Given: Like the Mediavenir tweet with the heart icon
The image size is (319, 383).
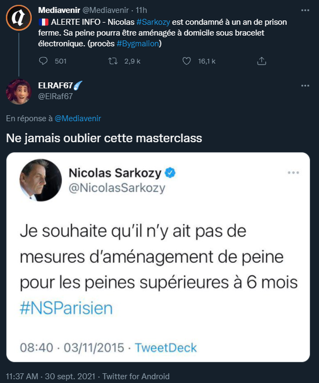Looking at the screenshot, I should click(x=187, y=61).
